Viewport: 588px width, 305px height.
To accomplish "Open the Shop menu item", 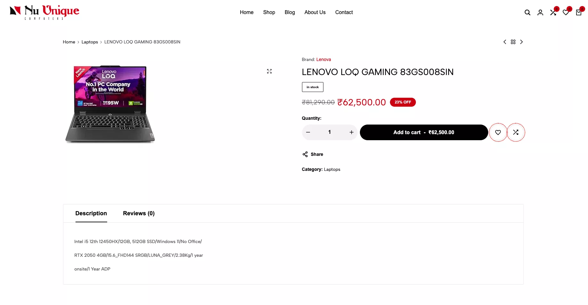I will [269, 12].
